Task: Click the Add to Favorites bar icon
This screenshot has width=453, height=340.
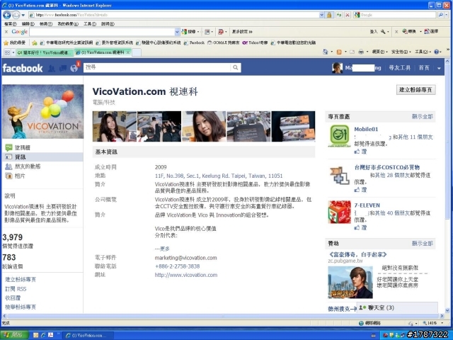Action: click(35, 42)
